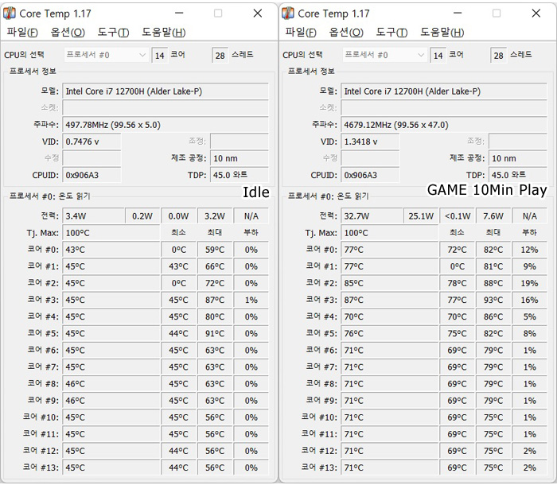Click VID 1.3418 v field
Viewport: 557px width, 485px height.
tap(371, 142)
